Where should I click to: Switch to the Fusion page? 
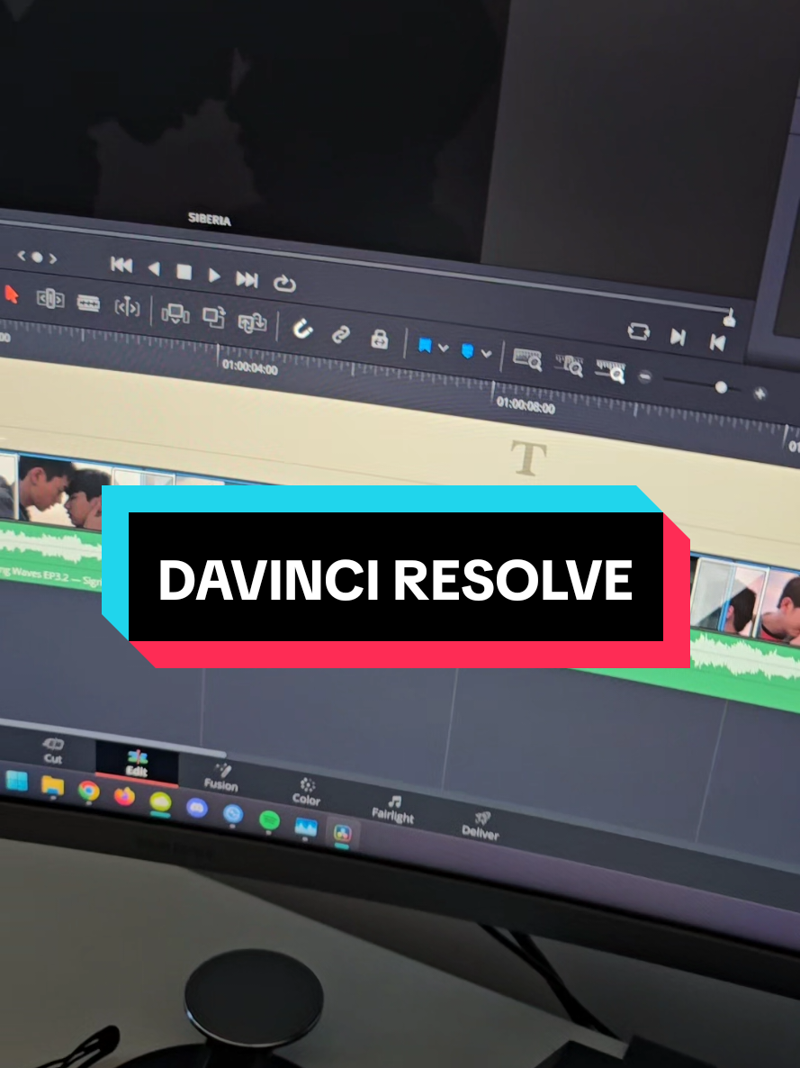pyautogui.click(x=220, y=777)
